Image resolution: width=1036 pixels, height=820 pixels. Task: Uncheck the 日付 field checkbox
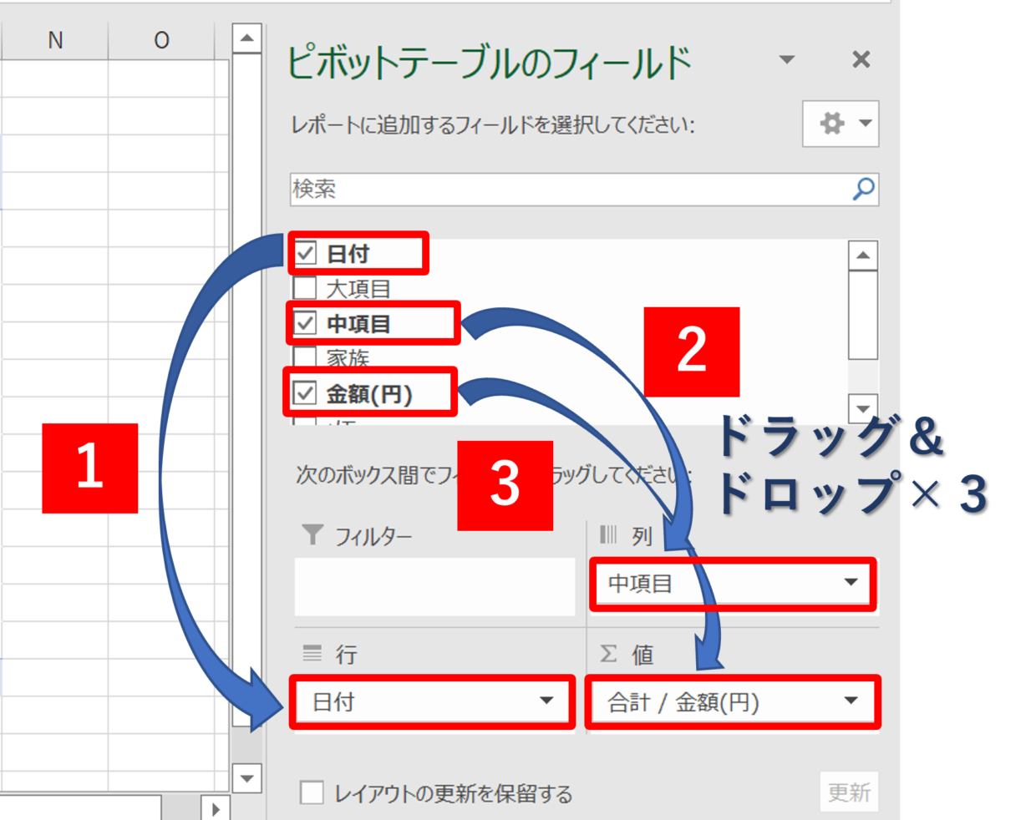click(x=306, y=253)
